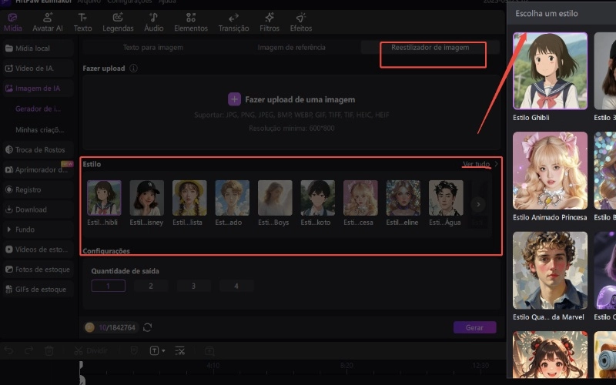Set output quantity to 3
616x385 pixels.
(x=194, y=286)
